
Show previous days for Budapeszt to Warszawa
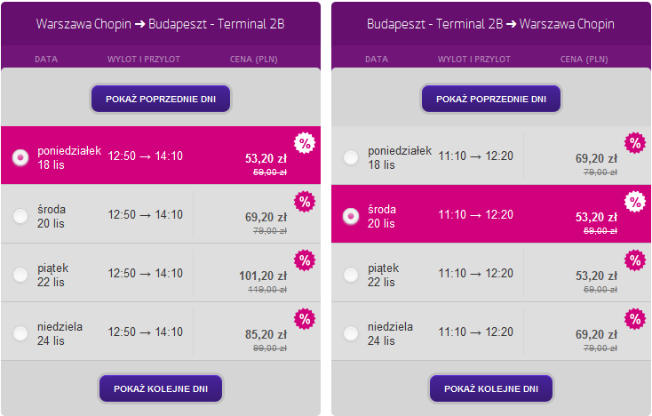[x=491, y=99]
